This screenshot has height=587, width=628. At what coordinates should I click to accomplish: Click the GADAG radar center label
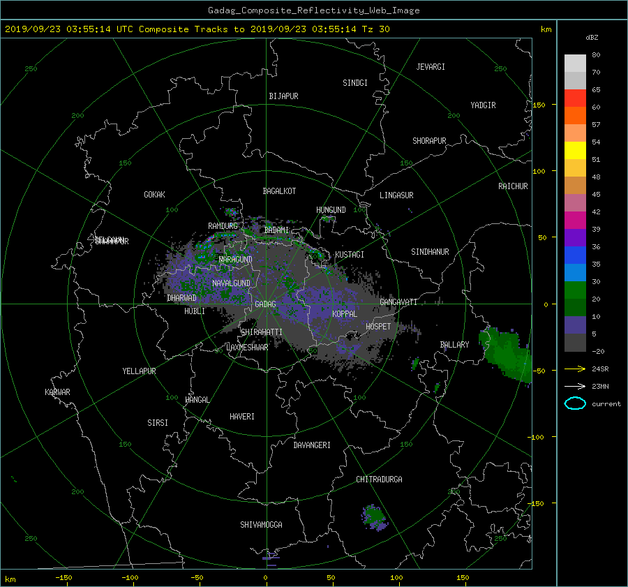(265, 304)
